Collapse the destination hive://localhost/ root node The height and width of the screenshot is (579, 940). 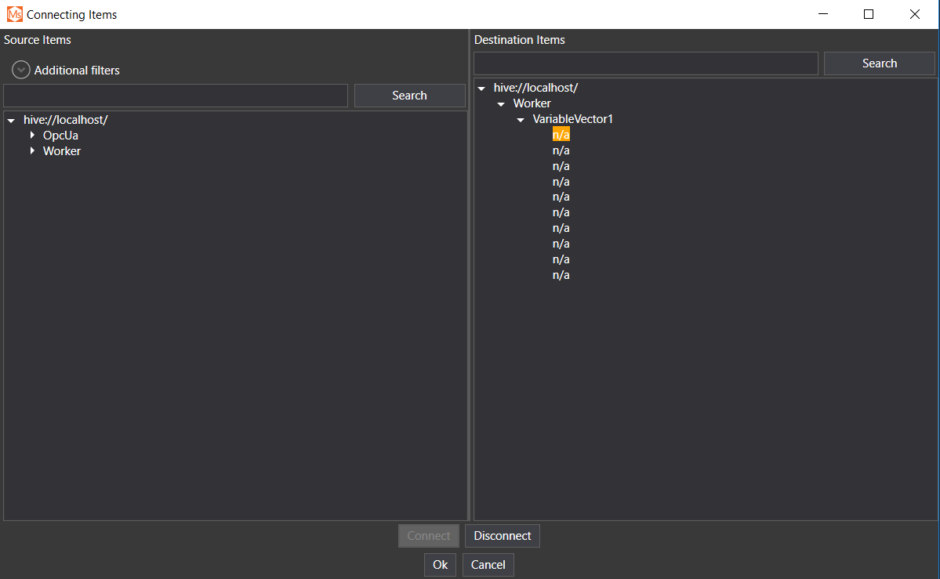pos(481,89)
